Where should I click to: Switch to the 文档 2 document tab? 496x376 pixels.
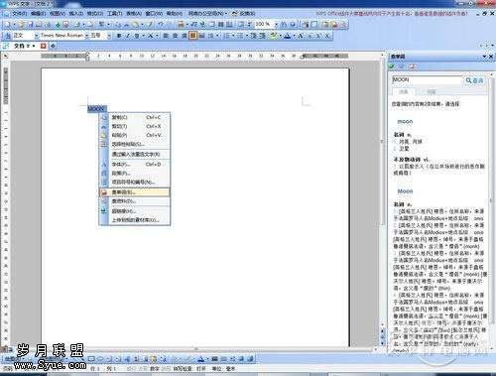tap(22, 46)
